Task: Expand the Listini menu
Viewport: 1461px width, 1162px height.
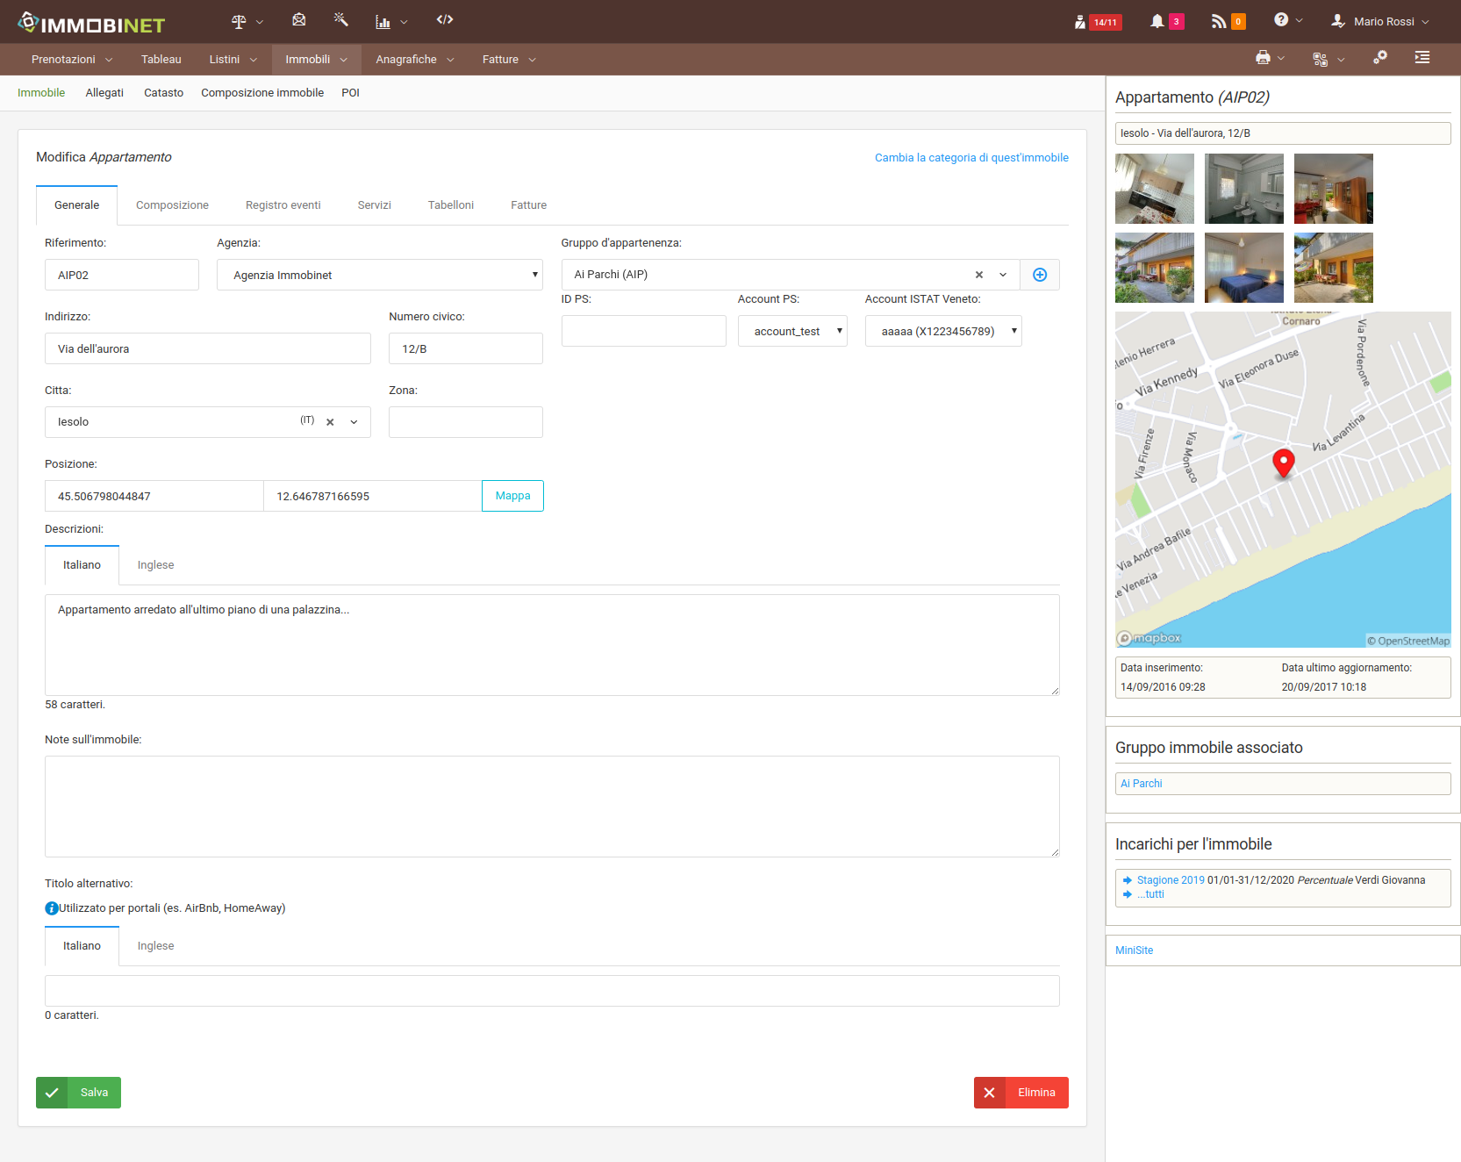Action: click(x=233, y=60)
